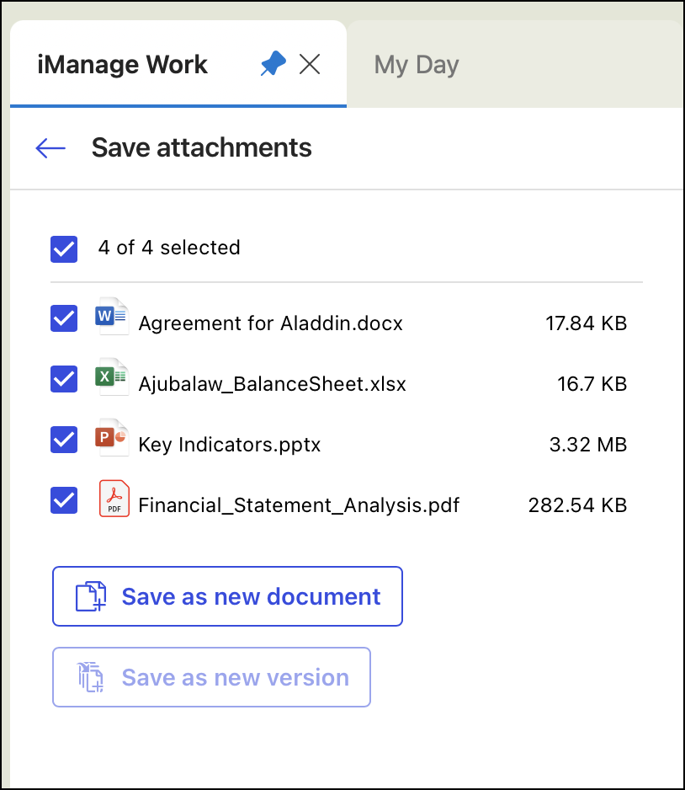Switch to the My Day tab

pos(417,65)
